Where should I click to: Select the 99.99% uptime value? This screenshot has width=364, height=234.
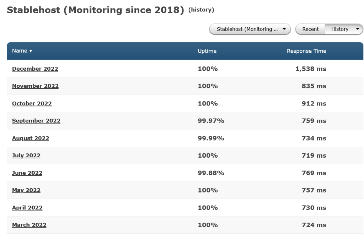pyautogui.click(x=211, y=138)
